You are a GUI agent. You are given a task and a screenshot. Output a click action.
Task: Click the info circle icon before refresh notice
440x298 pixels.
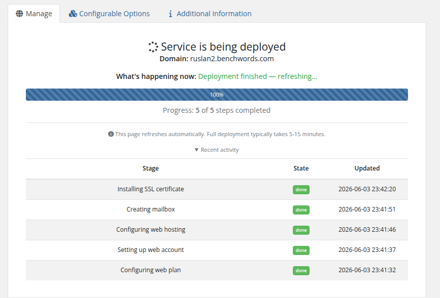[111, 134]
